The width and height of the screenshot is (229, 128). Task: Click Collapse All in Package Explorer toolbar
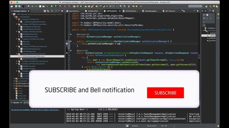tap(45, 11)
